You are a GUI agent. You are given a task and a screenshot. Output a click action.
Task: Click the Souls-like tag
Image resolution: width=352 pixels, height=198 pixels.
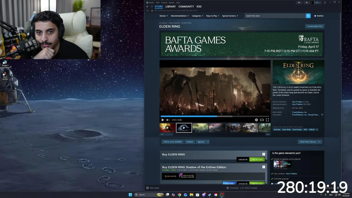point(277,130)
